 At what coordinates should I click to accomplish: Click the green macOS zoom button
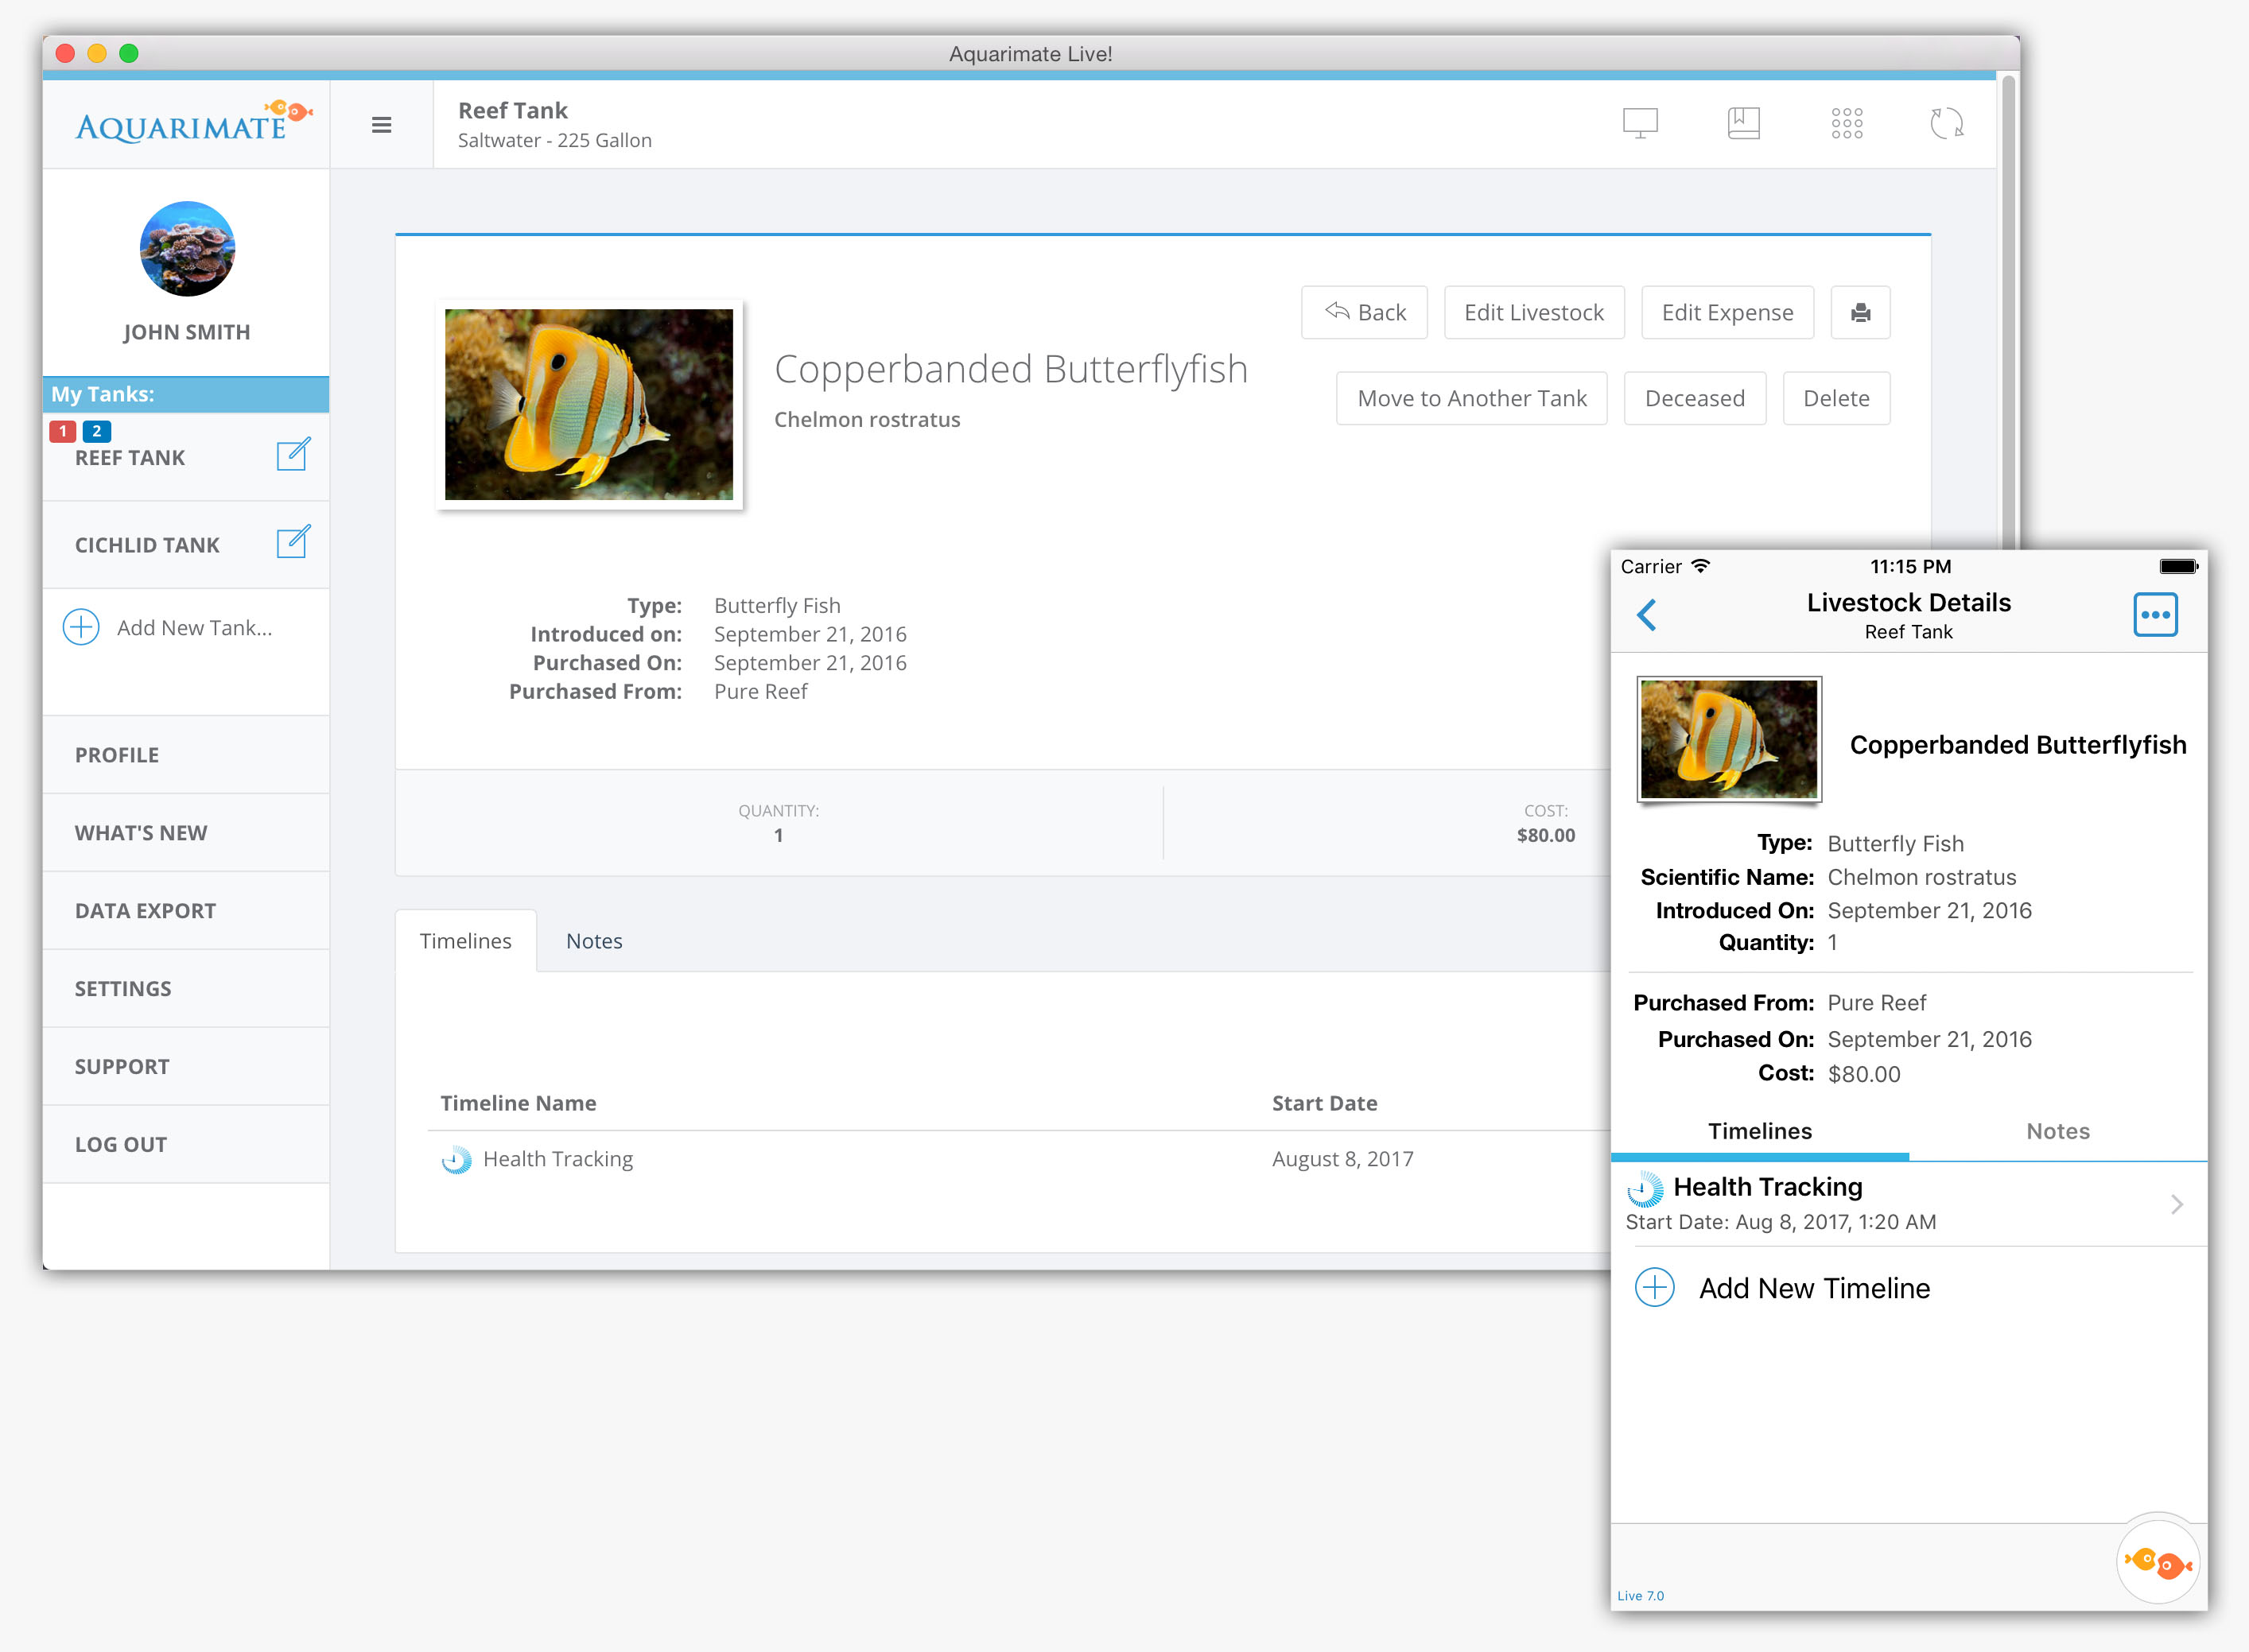click(128, 53)
